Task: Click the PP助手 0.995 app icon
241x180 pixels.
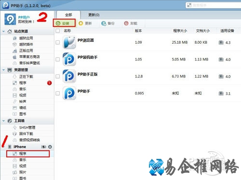Action: [x=69, y=93]
